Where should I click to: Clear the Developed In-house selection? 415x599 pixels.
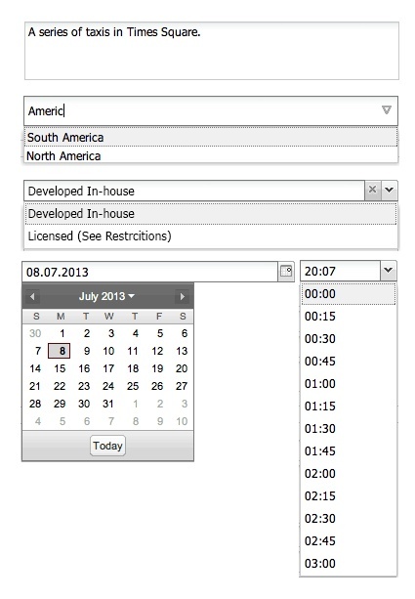(x=372, y=190)
